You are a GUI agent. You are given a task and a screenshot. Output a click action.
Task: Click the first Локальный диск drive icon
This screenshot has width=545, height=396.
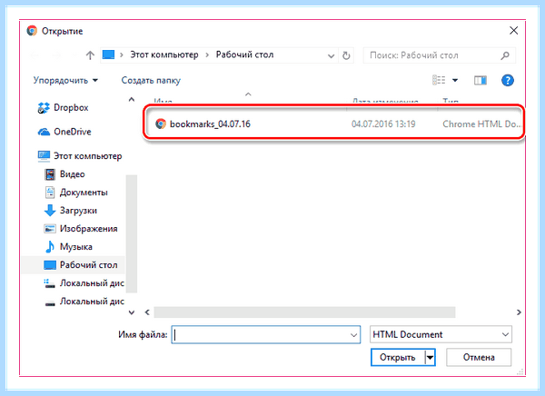click(49, 283)
